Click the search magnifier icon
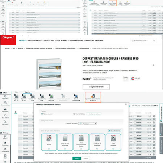 pos(154,41)
